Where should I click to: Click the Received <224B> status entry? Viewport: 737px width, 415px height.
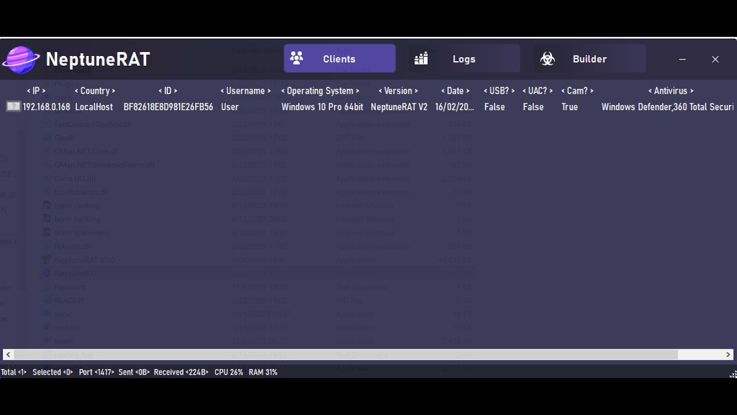(x=181, y=372)
